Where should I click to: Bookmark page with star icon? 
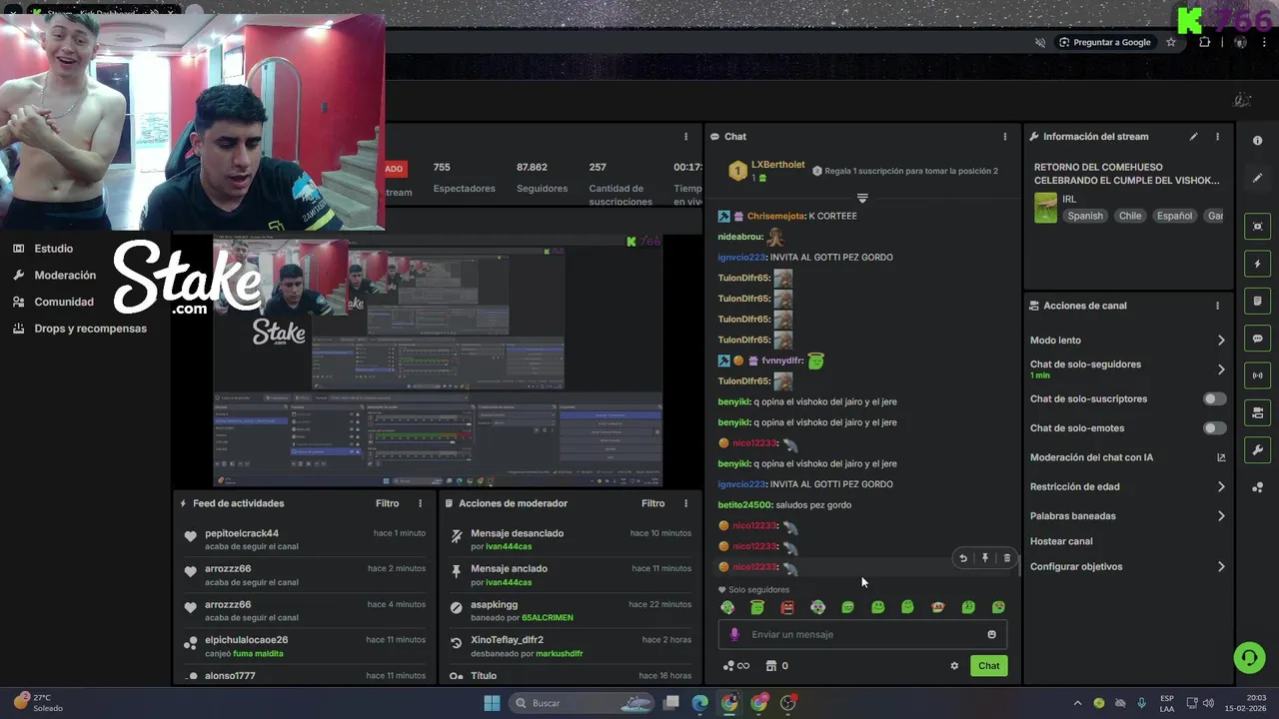tap(1171, 42)
